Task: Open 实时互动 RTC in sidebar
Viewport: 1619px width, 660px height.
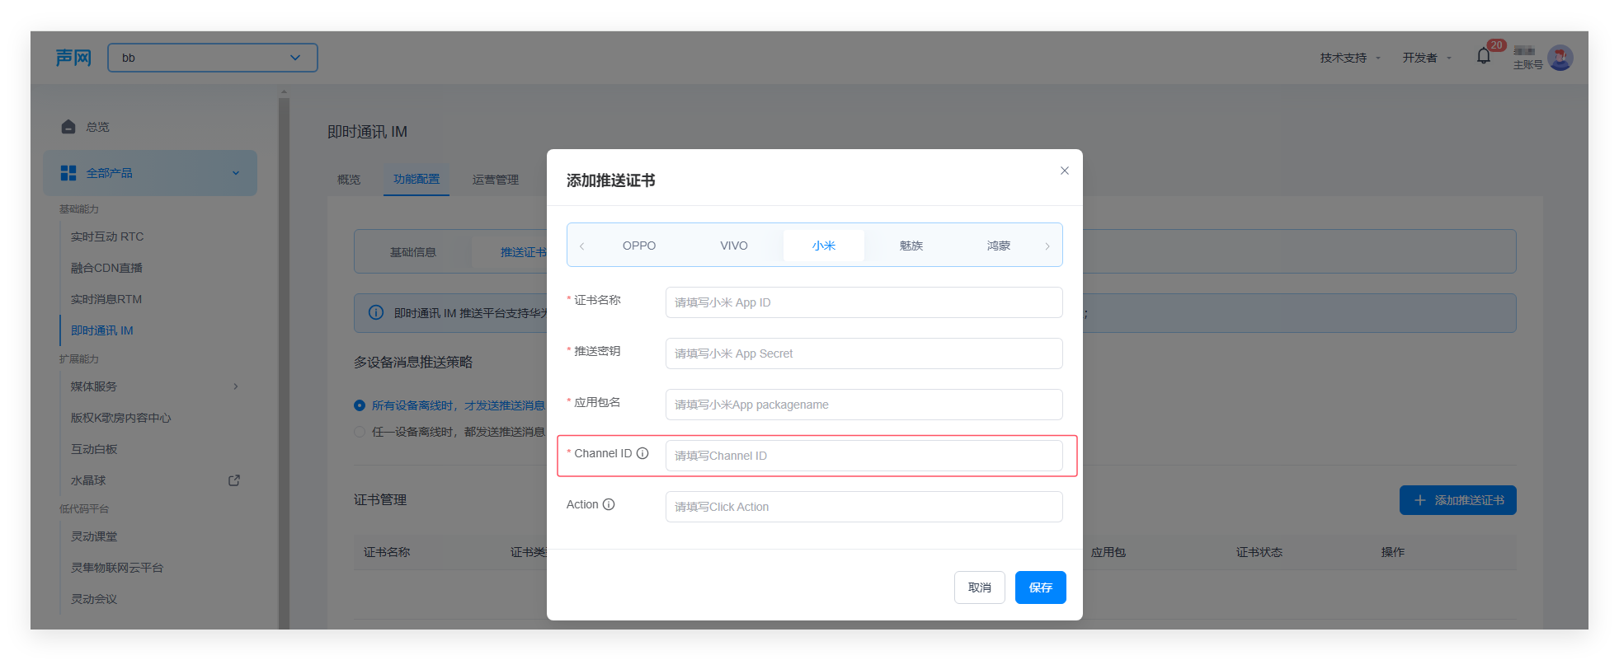Action: (x=107, y=236)
